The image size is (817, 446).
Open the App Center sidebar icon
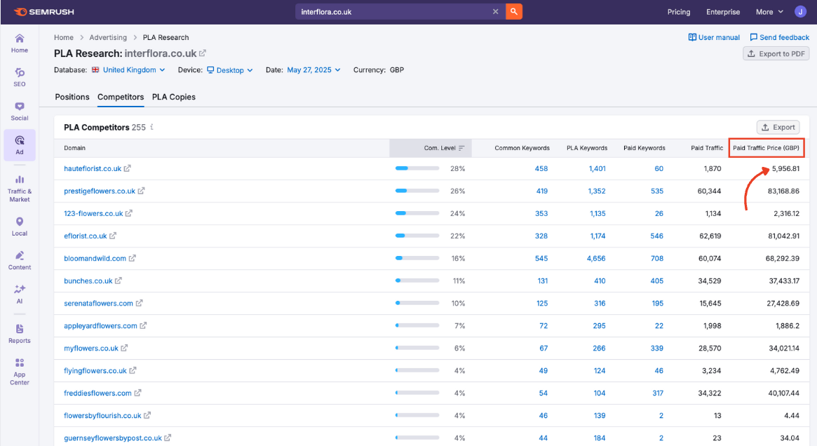20,371
